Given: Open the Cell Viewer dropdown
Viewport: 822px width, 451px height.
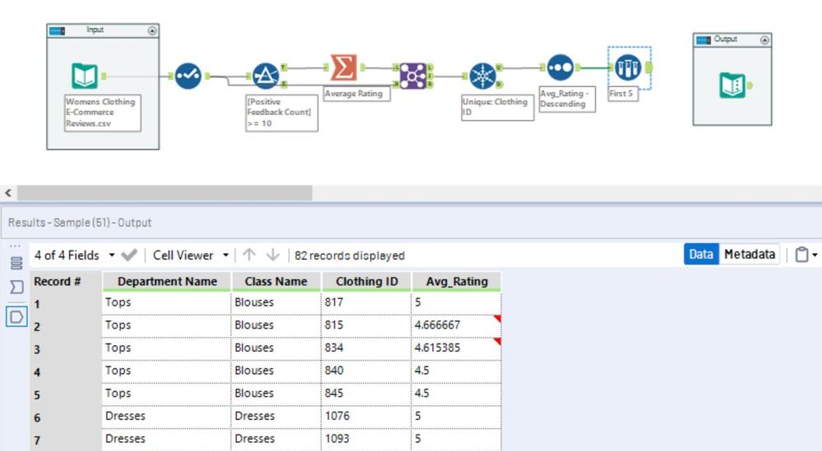Looking at the screenshot, I should click(225, 255).
